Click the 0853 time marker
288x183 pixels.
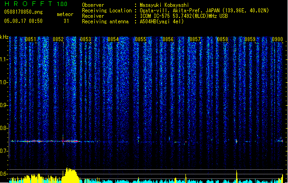(86, 39)
